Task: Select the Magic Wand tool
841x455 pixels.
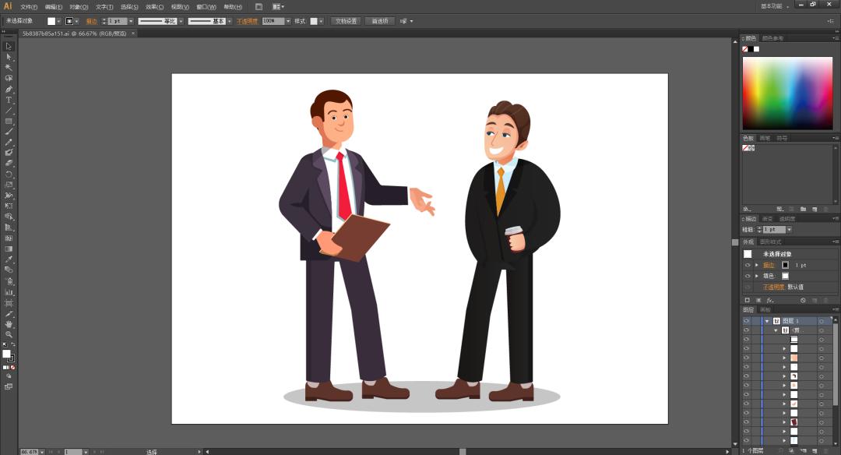Action: 9,68
